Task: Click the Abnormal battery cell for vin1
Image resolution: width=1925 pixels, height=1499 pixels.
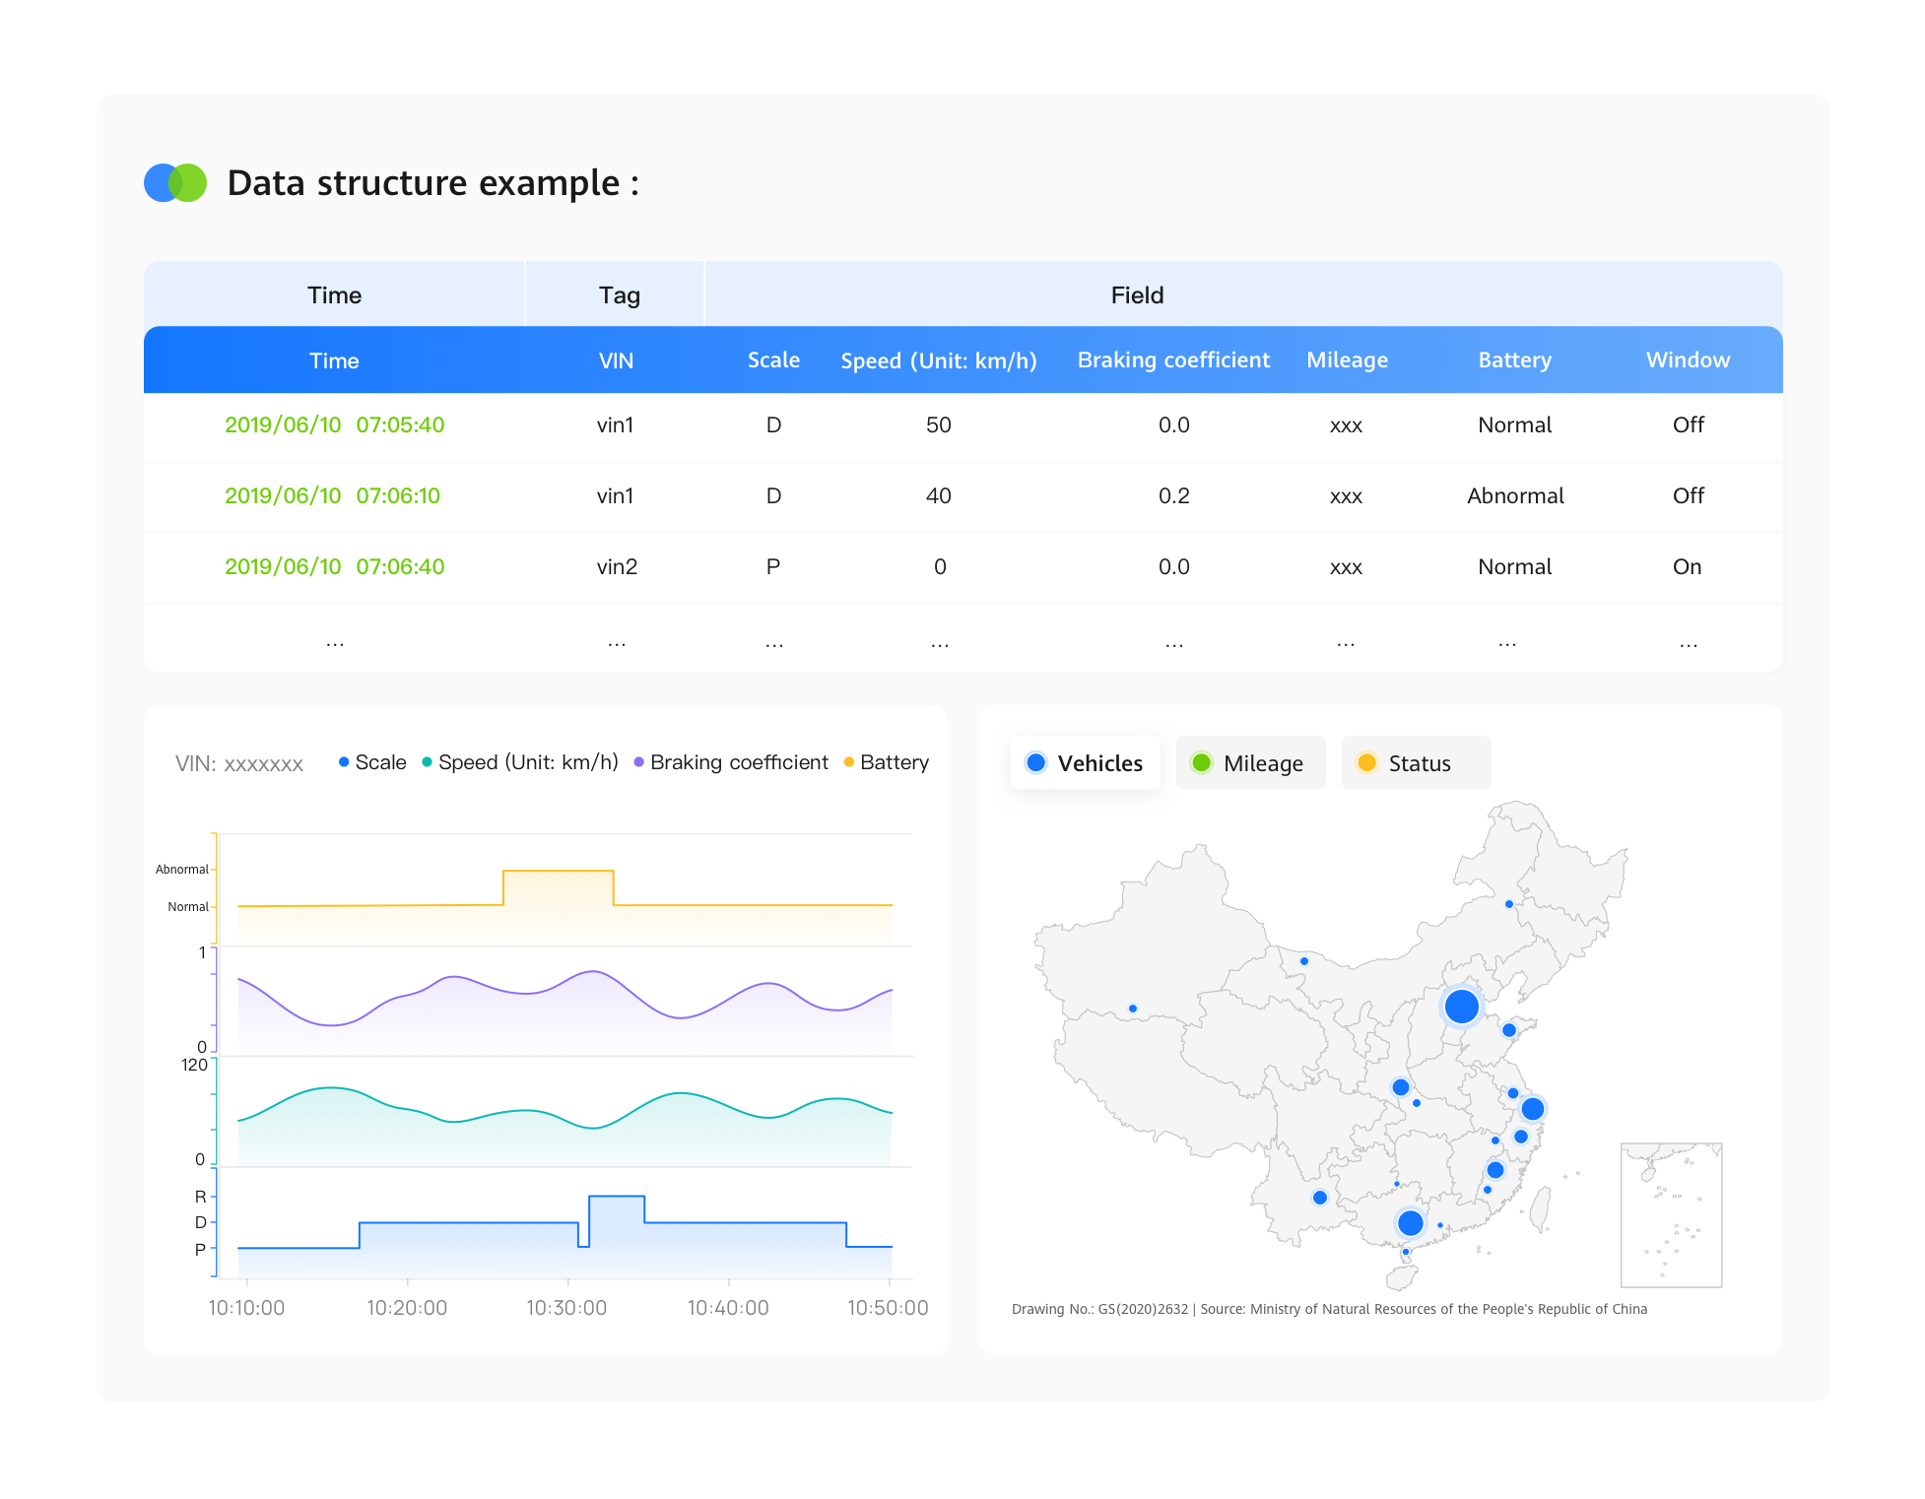Action: point(1514,495)
